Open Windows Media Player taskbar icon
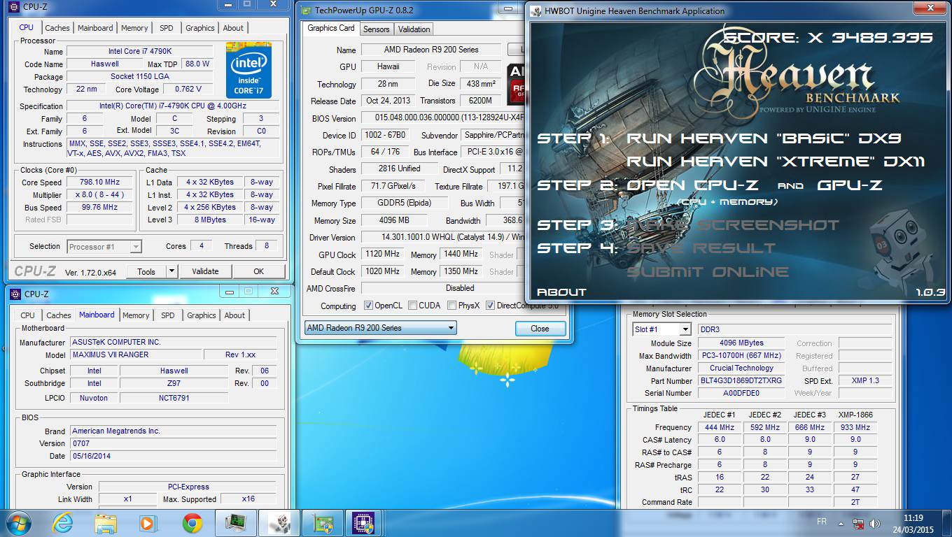 [x=148, y=523]
